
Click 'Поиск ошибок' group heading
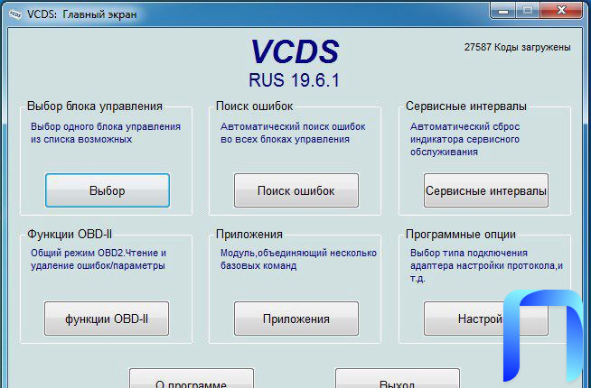(x=255, y=106)
